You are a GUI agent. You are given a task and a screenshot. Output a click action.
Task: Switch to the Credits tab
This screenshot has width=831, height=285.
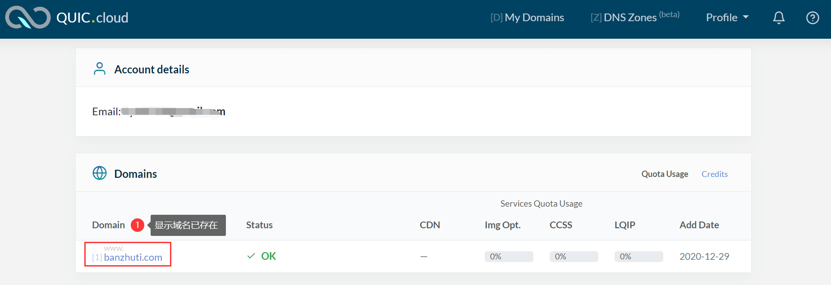(x=715, y=174)
